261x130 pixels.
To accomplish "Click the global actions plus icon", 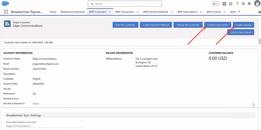I will (224, 4).
